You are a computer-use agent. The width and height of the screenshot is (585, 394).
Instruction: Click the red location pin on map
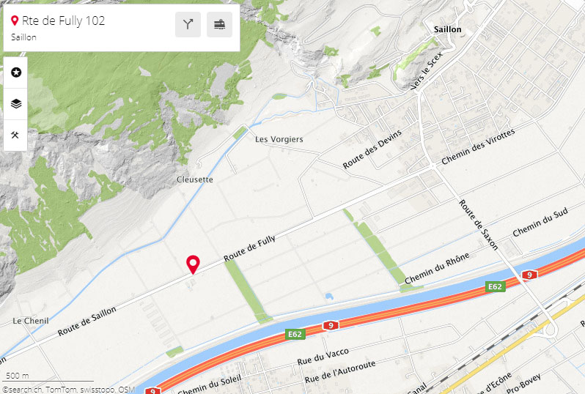click(x=193, y=264)
